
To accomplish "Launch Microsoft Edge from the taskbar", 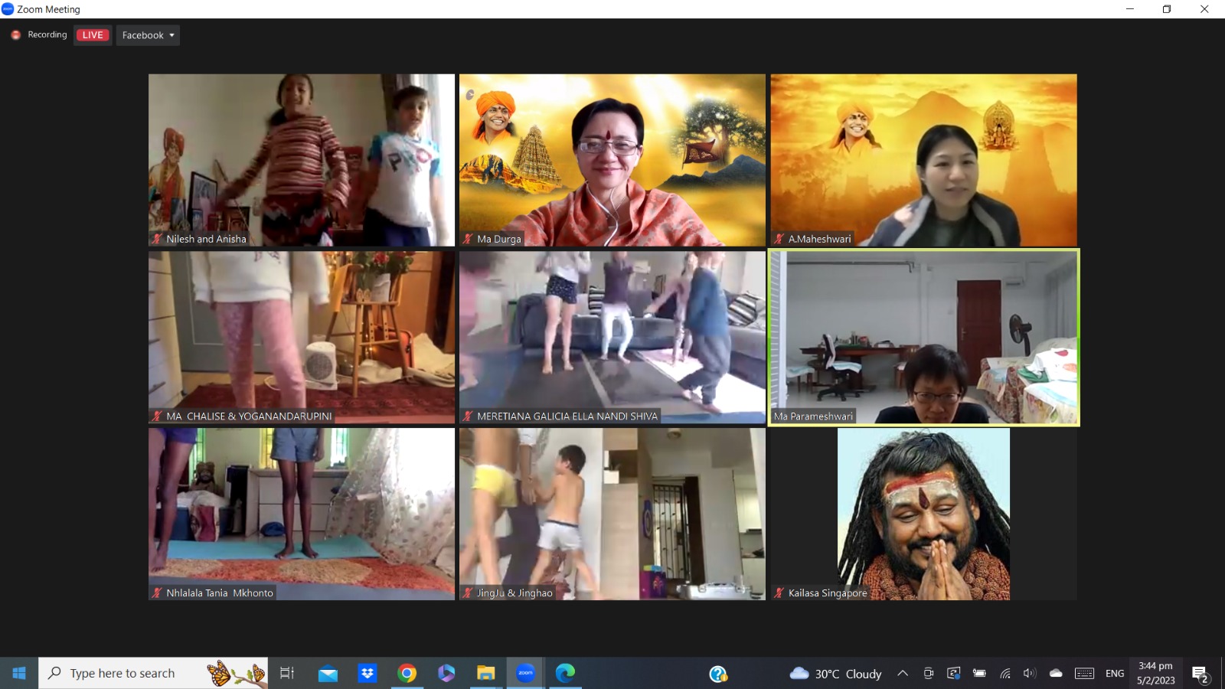I will coord(565,673).
